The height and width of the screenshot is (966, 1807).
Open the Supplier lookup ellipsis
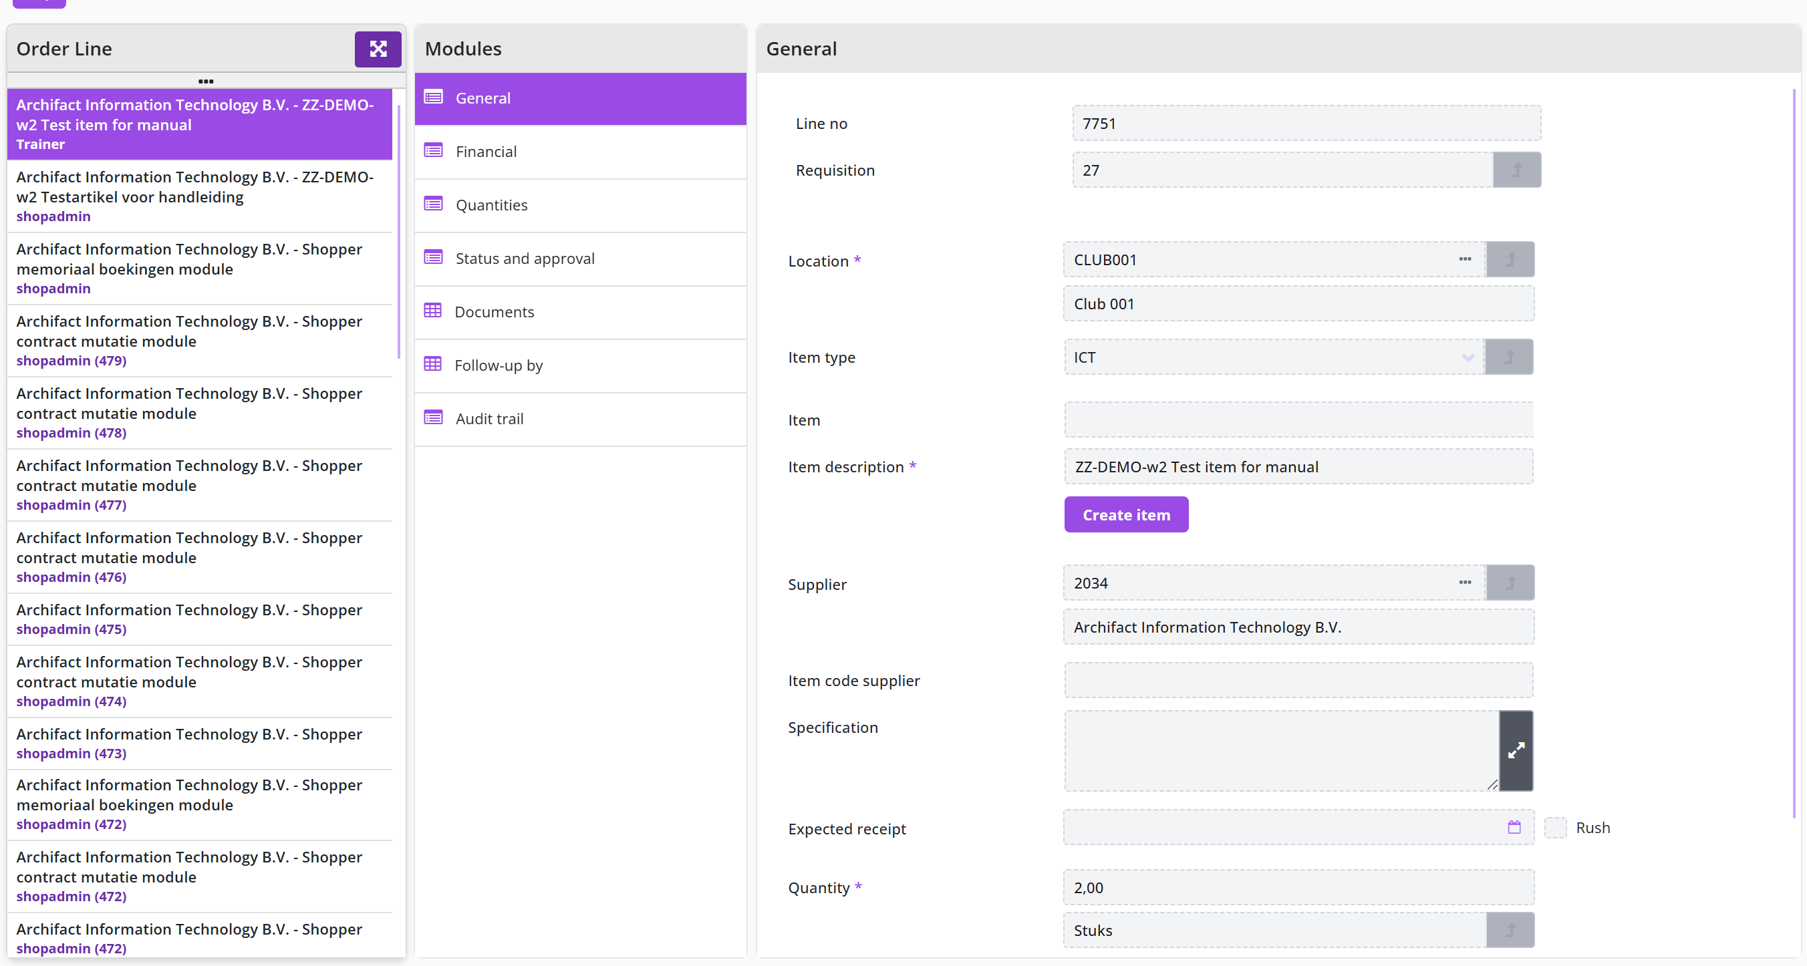click(1465, 583)
